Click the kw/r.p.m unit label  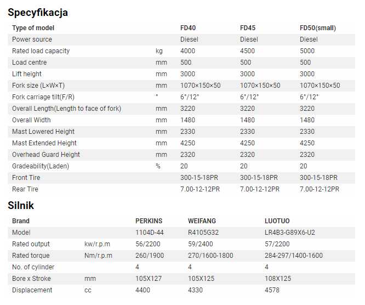97,244
